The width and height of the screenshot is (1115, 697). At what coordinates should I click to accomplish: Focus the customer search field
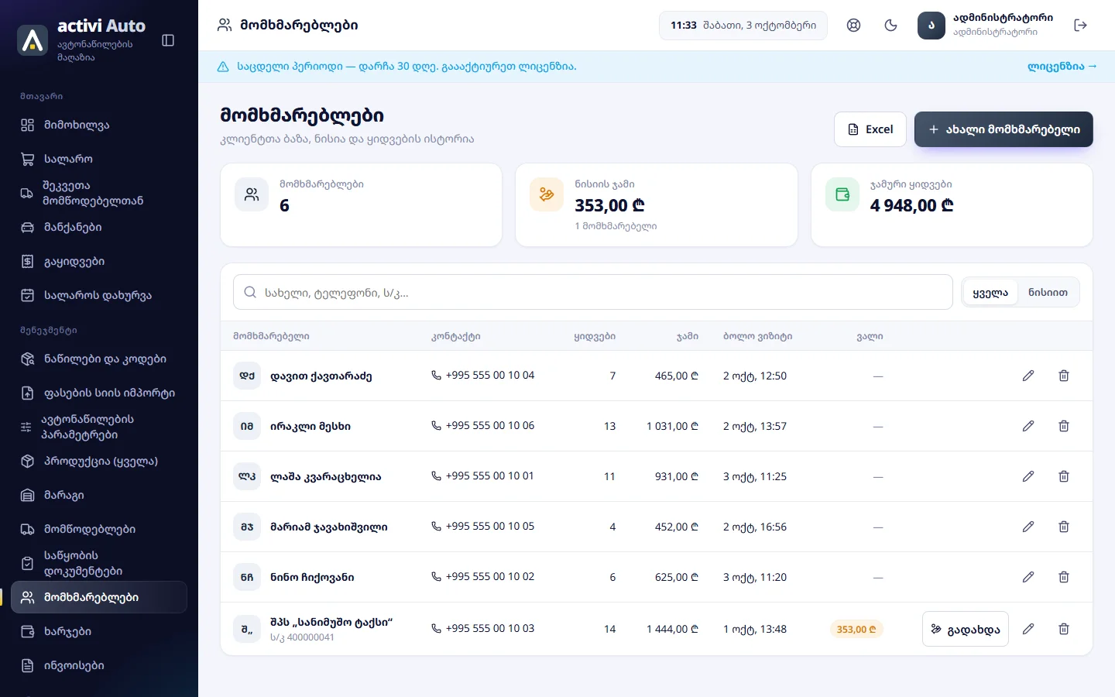593,293
